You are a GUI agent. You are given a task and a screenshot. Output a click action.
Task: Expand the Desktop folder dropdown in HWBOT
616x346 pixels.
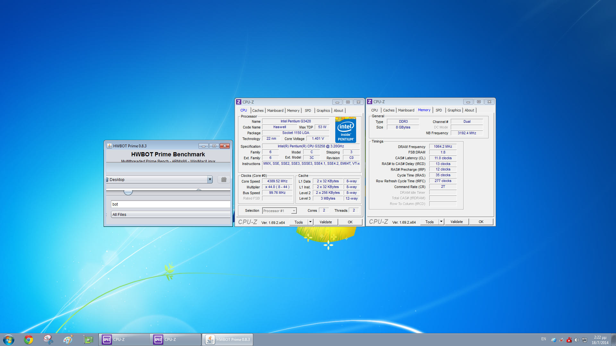click(x=210, y=180)
